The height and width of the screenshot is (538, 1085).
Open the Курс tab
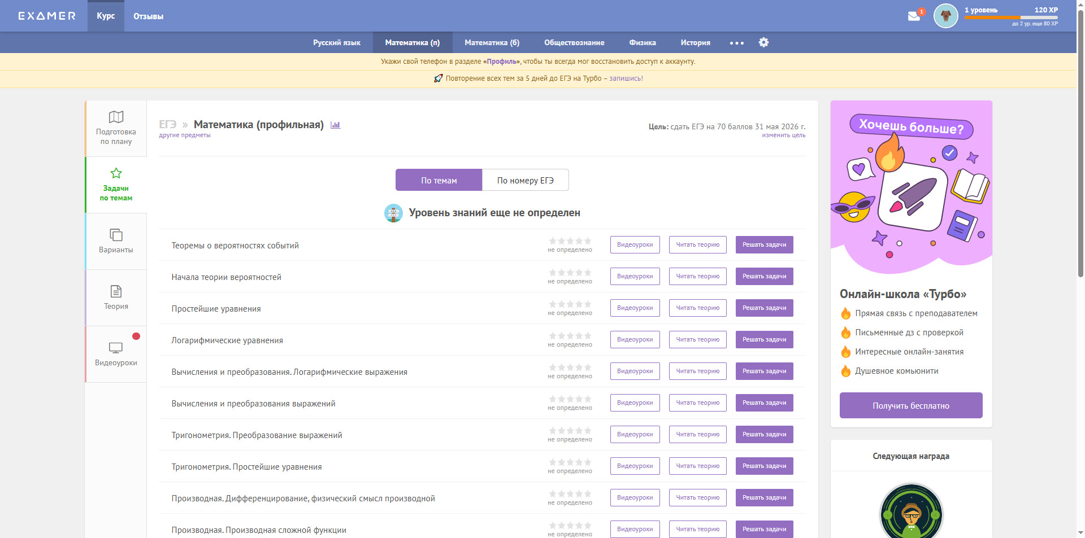click(106, 16)
